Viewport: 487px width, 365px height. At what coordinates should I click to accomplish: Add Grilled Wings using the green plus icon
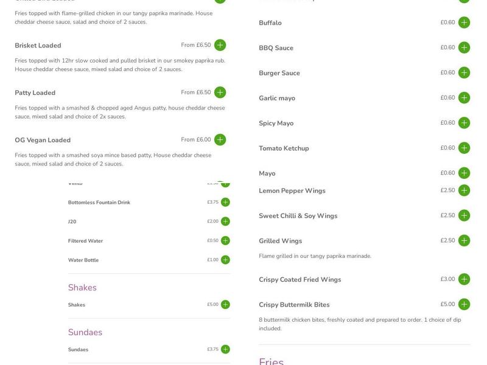point(464,240)
